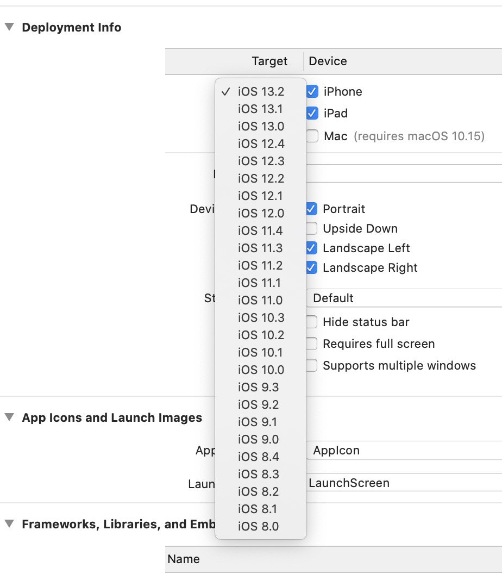Pick iOS 9.1 in the list
The height and width of the screenshot is (574, 502).
click(x=261, y=422)
